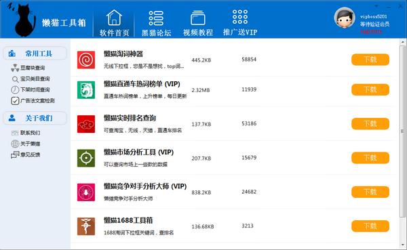Click the brown 懒猫1688工具箱 icon
The height and width of the screenshot is (250, 407).
coord(86,226)
